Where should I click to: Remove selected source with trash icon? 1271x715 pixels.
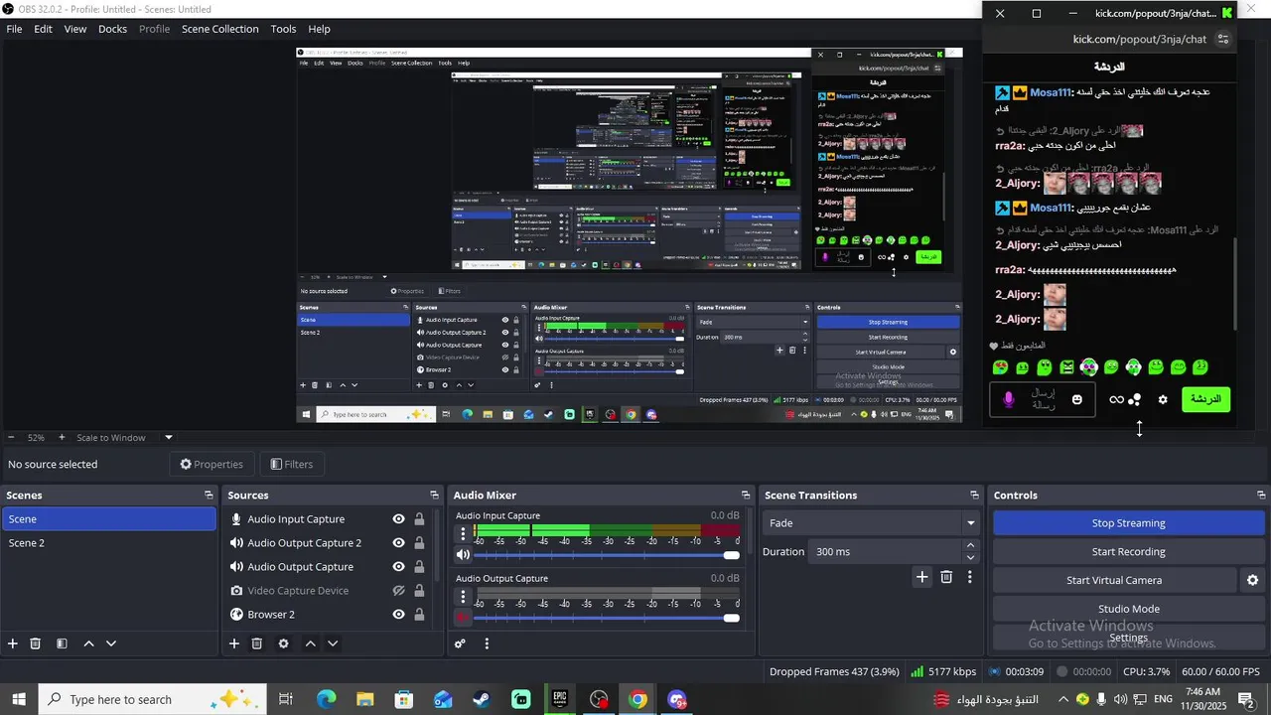257,643
